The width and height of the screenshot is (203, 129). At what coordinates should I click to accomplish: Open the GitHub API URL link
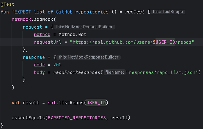point(113,42)
